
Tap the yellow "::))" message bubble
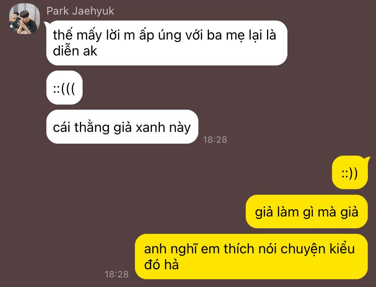[350, 172]
